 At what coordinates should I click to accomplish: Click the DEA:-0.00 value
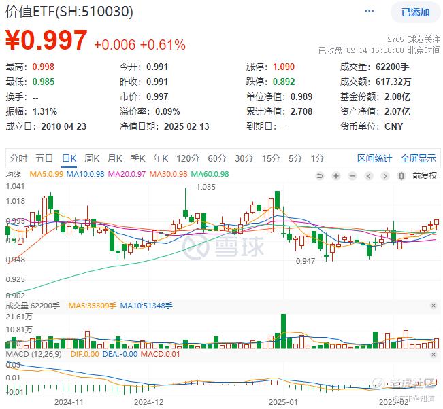point(120,354)
